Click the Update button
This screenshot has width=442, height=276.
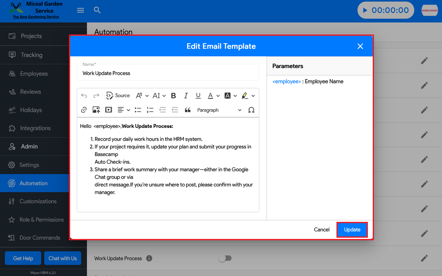pyautogui.click(x=352, y=230)
